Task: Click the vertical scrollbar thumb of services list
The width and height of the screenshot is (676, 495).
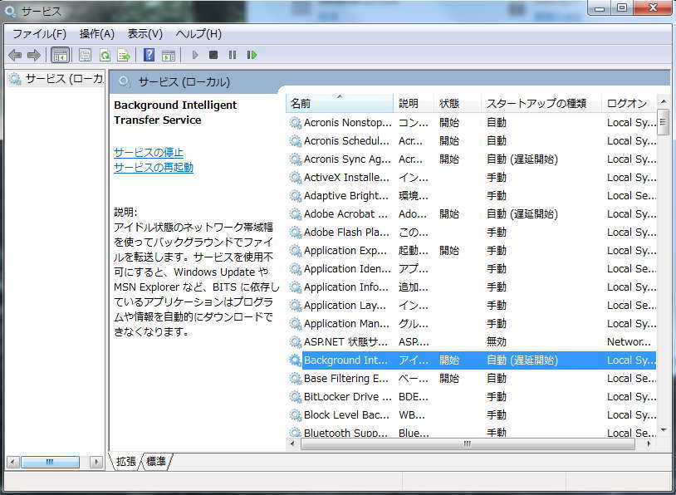Action: click(663, 122)
